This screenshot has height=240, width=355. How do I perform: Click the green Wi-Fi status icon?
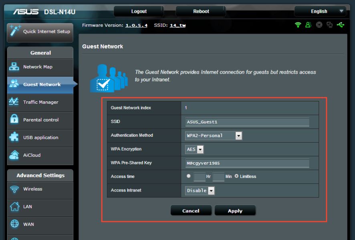(298, 25)
